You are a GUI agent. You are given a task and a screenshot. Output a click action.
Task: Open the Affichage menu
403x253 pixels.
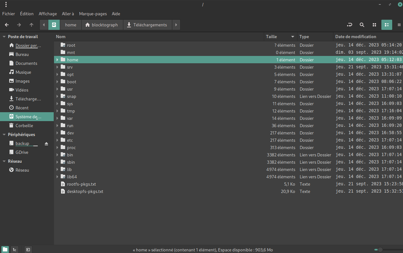48,14
